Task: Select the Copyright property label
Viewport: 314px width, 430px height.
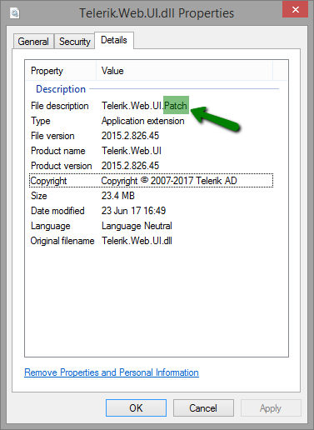Action: (48, 181)
